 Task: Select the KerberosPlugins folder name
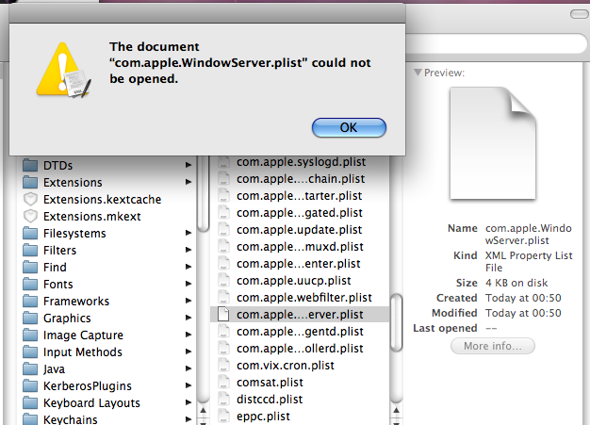point(88,385)
